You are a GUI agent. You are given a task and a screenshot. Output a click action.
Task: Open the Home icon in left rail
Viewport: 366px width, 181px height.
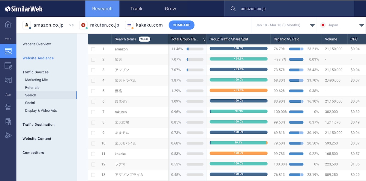(8, 24)
